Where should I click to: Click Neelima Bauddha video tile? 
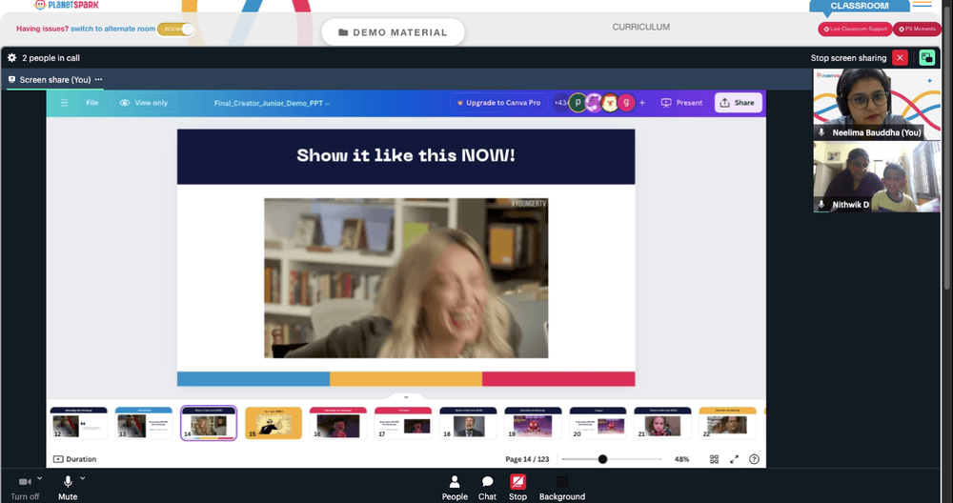point(877,105)
